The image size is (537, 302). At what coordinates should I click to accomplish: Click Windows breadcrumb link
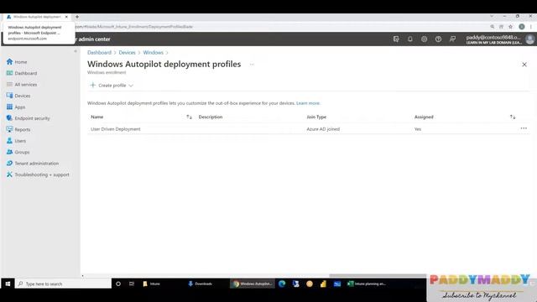(153, 52)
